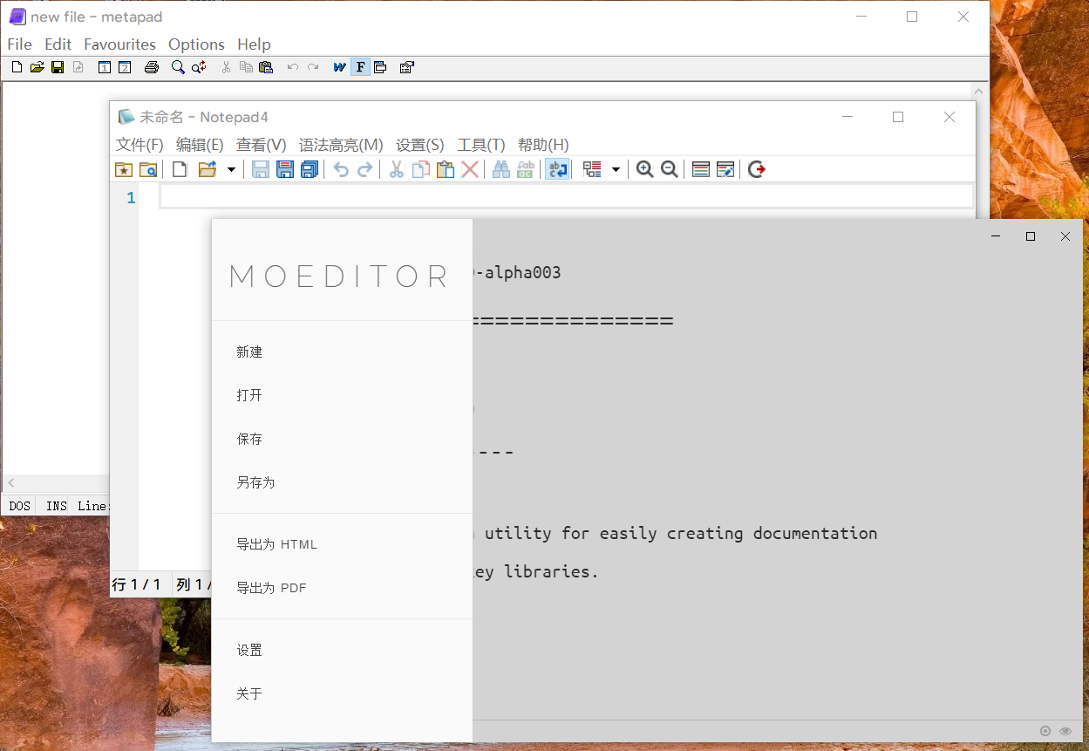The height and width of the screenshot is (751, 1089).
Task: Click the Exit icon in Notepad4 toolbar
Action: tap(756, 169)
